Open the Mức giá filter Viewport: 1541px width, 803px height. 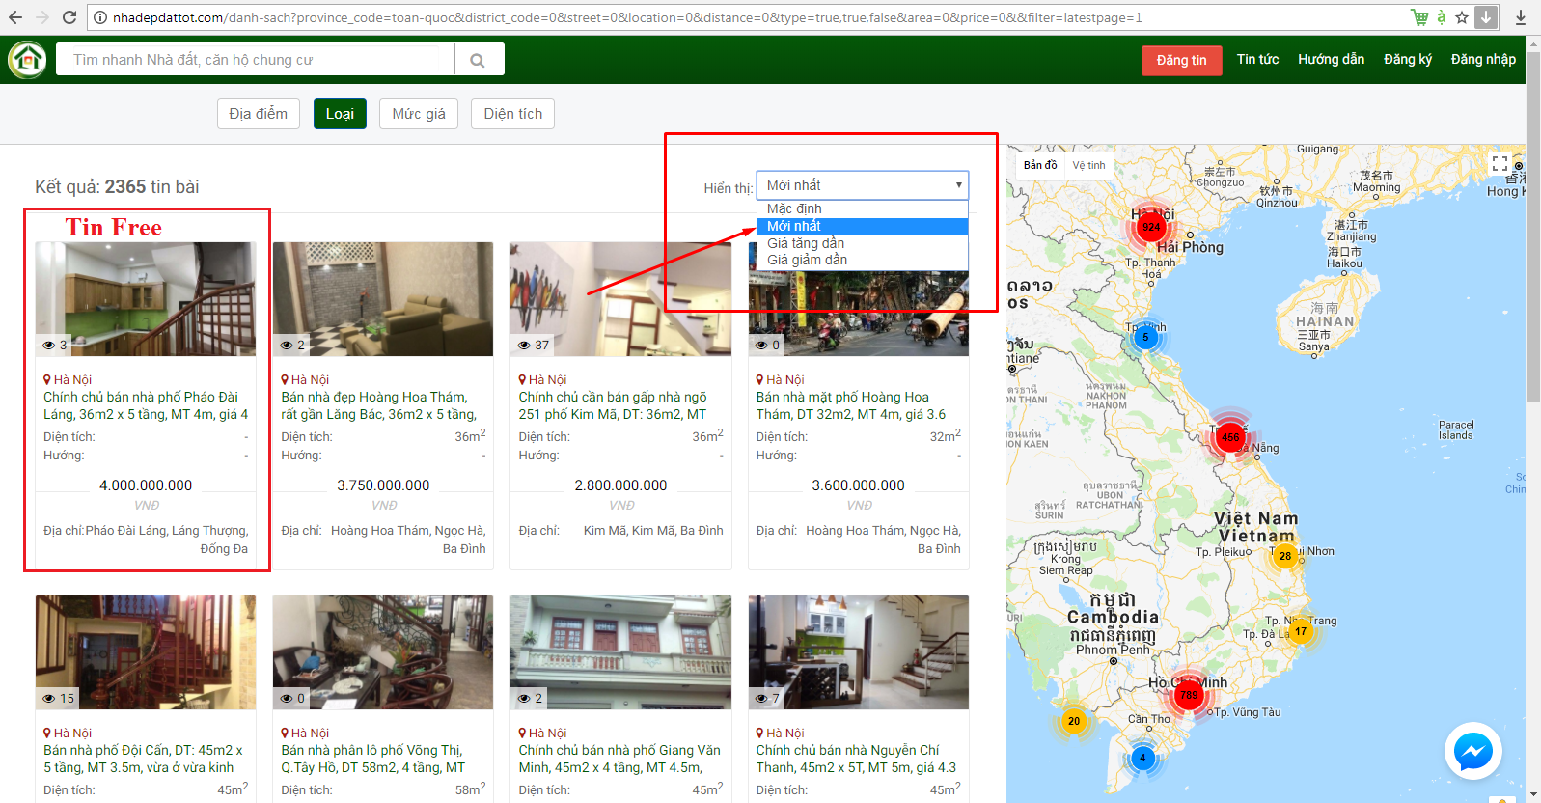click(x=419, y=114)
